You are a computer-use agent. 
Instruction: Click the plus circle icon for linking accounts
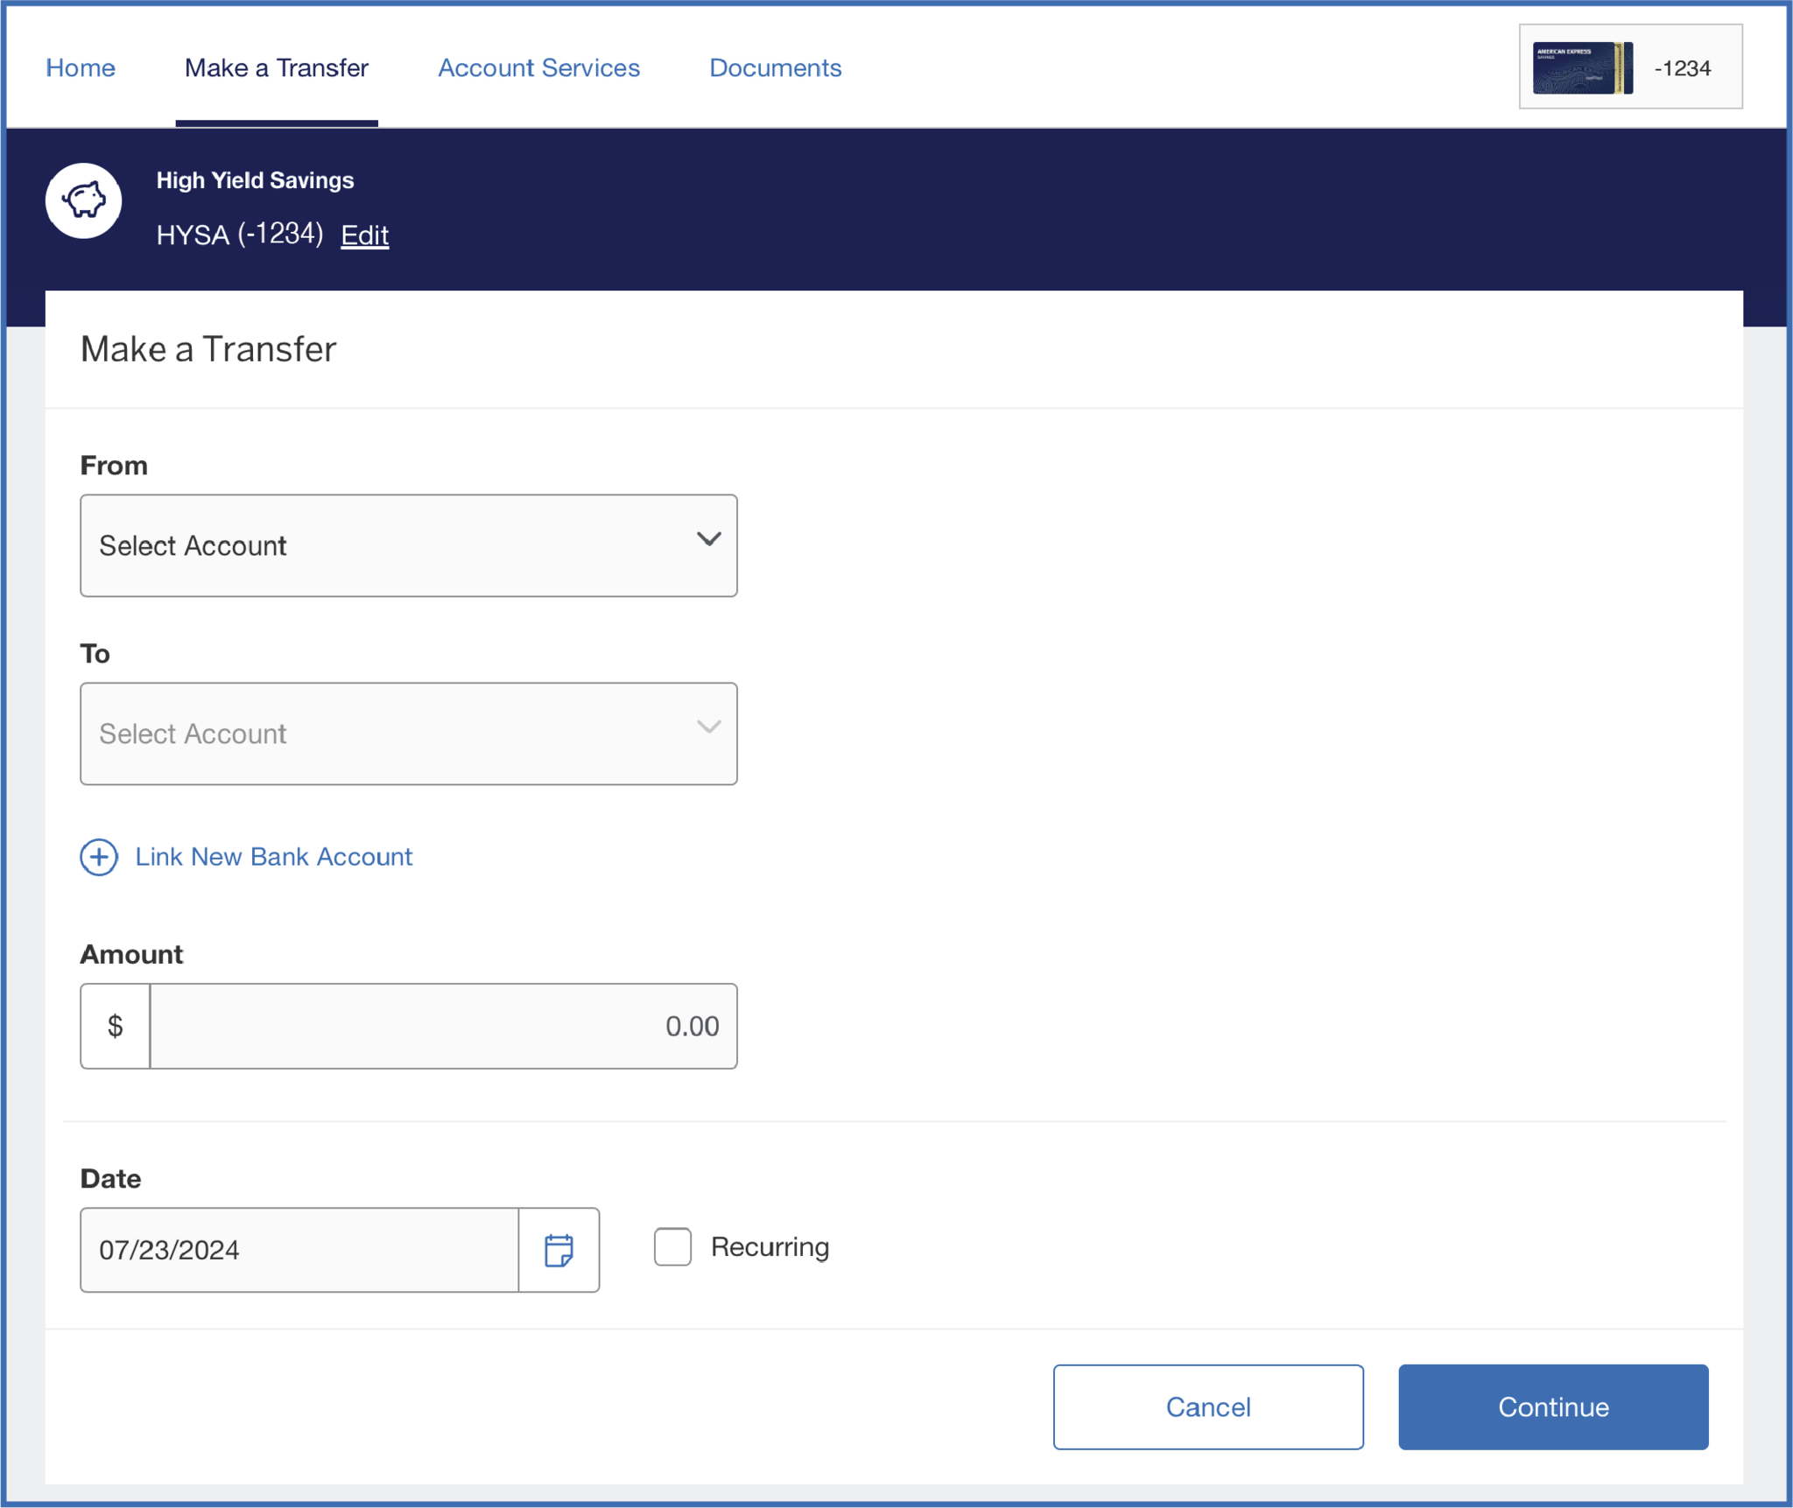[x=98, y=857]
